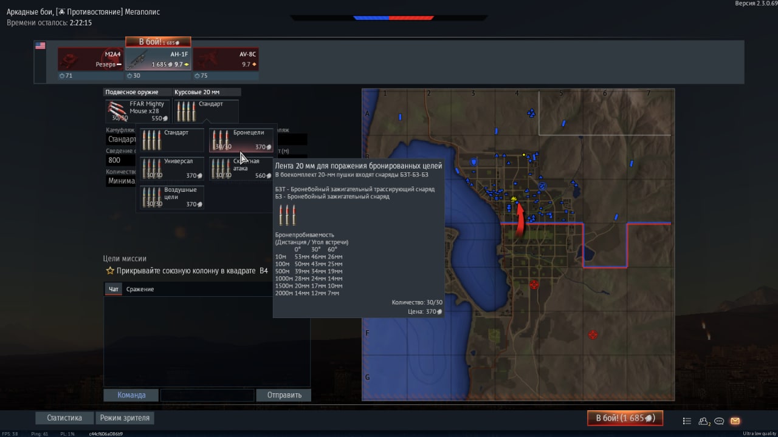The width and height of the screenshot is (778, 437).
Task: Choose the Стандарт belt in popup
Action: (x=172, y=140)
